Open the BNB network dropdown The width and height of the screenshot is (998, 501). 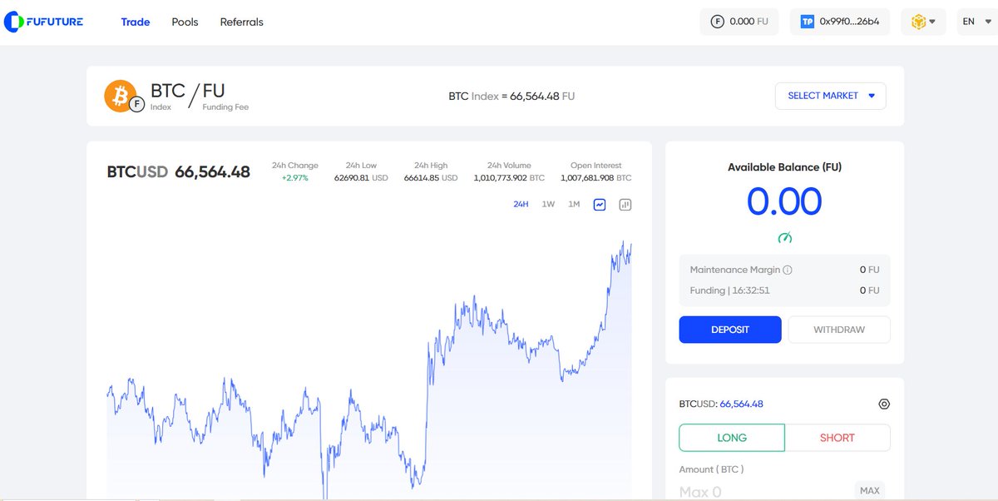pyautogui.click(x=923, y=22)
